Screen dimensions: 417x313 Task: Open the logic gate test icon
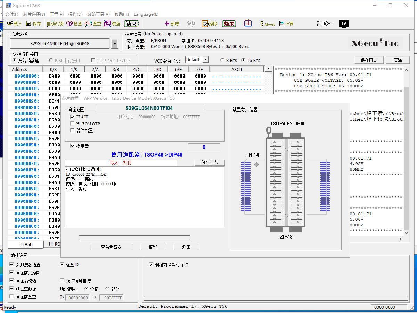324,23
